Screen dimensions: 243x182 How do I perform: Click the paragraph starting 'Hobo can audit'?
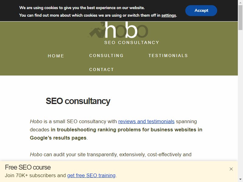point(111,154)
